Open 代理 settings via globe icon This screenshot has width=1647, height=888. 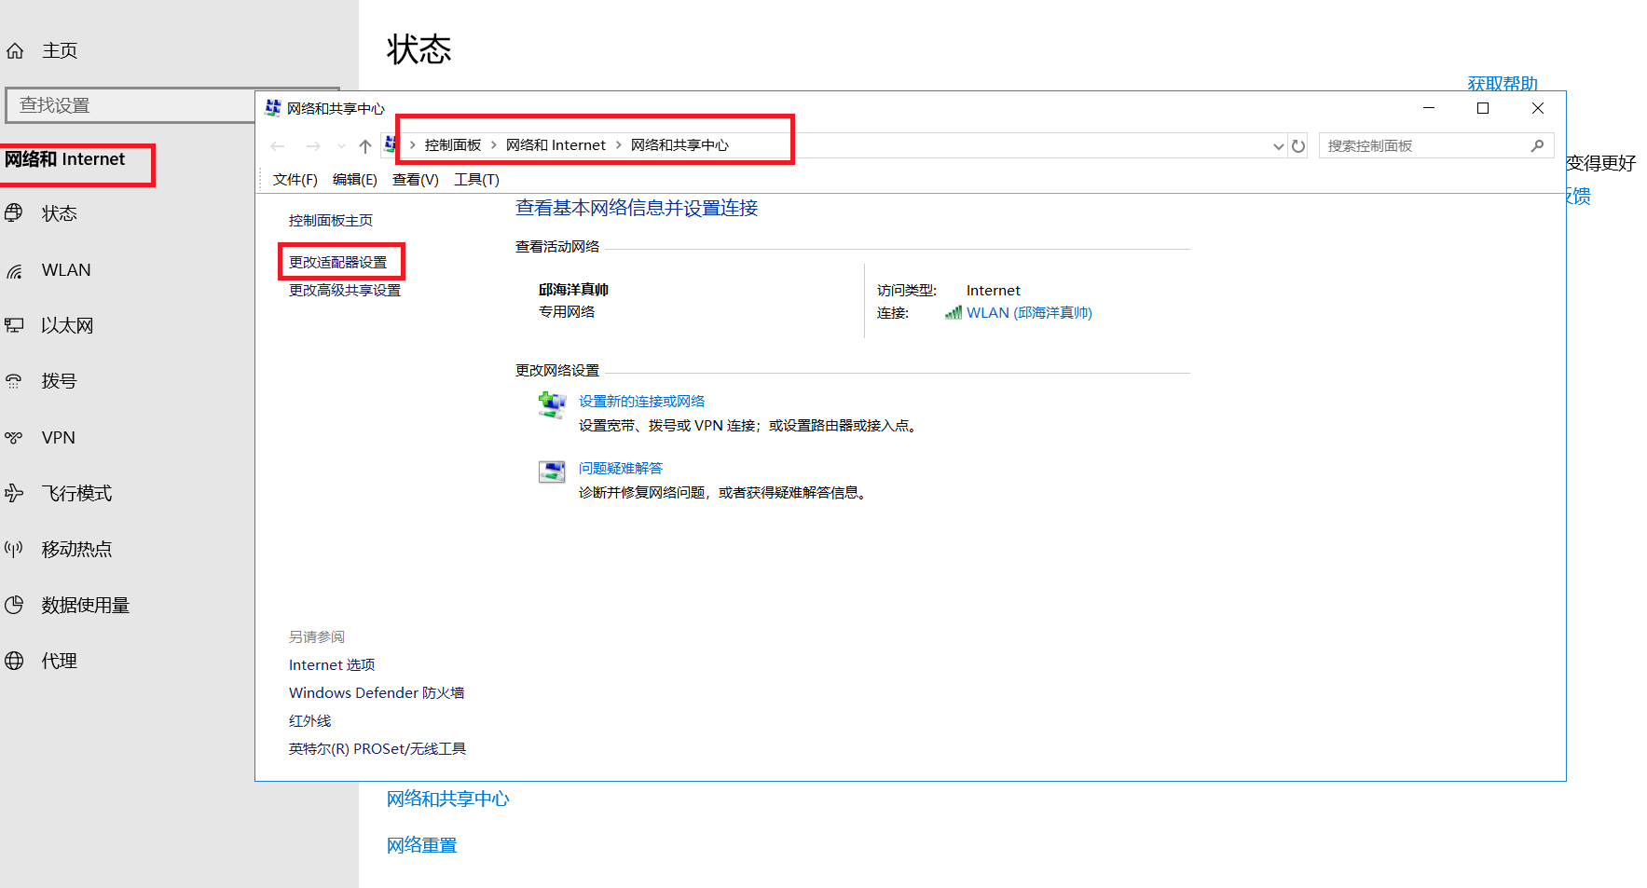tap(15, 660)
